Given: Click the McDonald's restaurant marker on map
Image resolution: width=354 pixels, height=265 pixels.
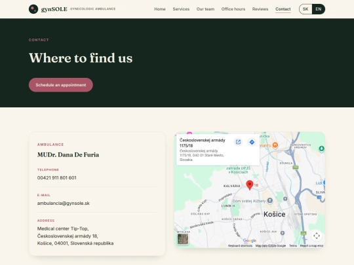Looking at the screenshot, I should (275, 145).
